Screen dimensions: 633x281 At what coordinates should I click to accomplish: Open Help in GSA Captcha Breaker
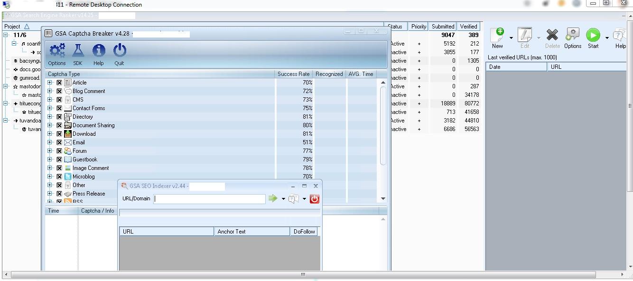coord(98,49)
